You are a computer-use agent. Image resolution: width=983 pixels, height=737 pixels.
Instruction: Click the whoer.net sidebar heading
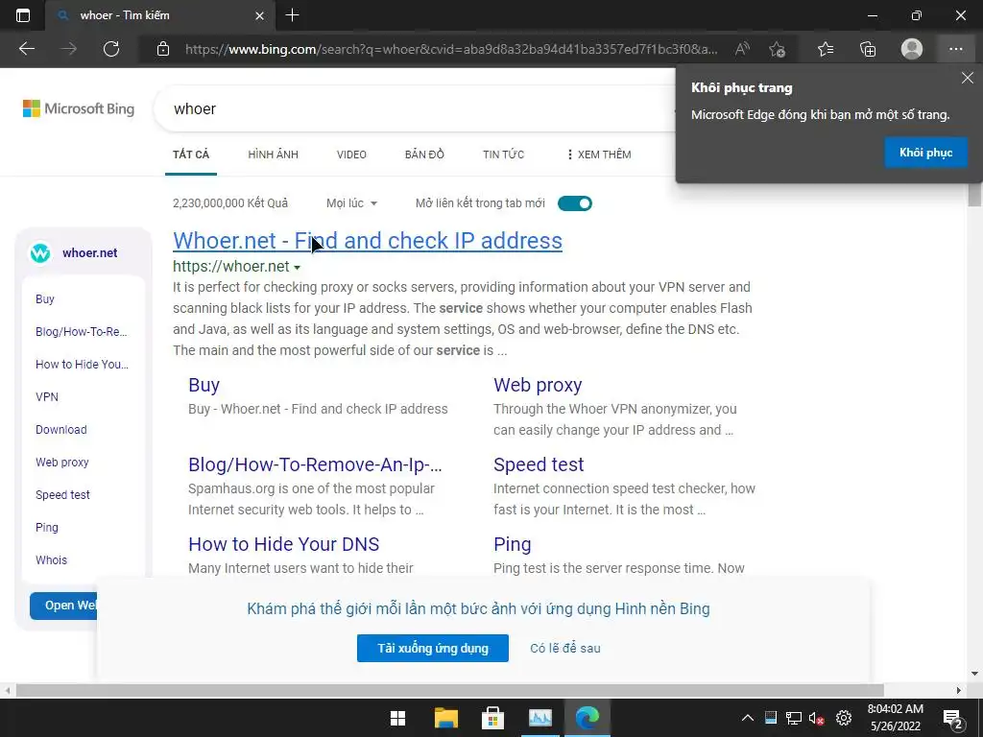89,253
